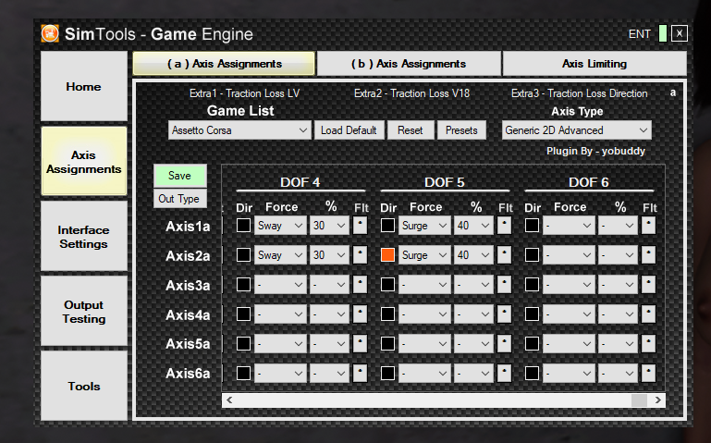Toggle Dir box for Axis3a DOF 4
This screenshot has height=443, width=711.
pos(243,284)
